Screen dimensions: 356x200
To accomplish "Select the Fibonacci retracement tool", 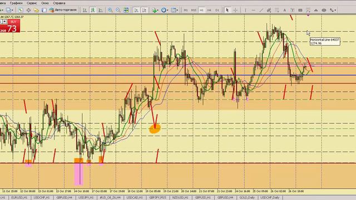I will (277, 10).
